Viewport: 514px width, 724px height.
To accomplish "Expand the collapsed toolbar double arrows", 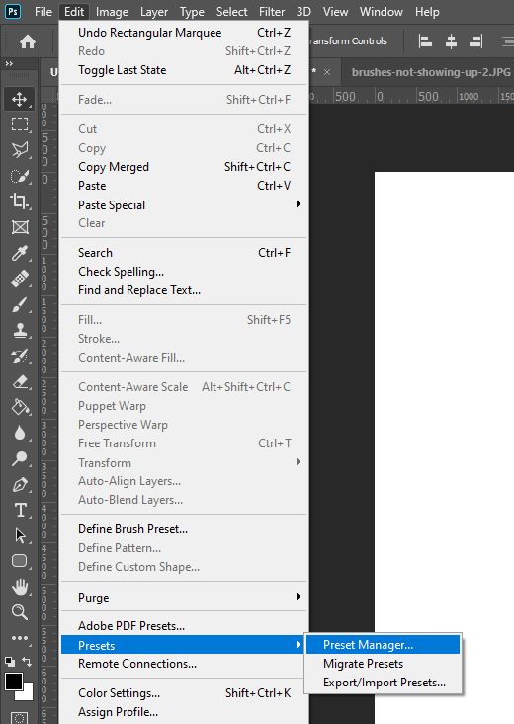I will 9,64.
